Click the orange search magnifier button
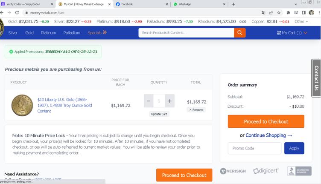The height and width of the screenshot is (184, 321). (x=240, y=33)
